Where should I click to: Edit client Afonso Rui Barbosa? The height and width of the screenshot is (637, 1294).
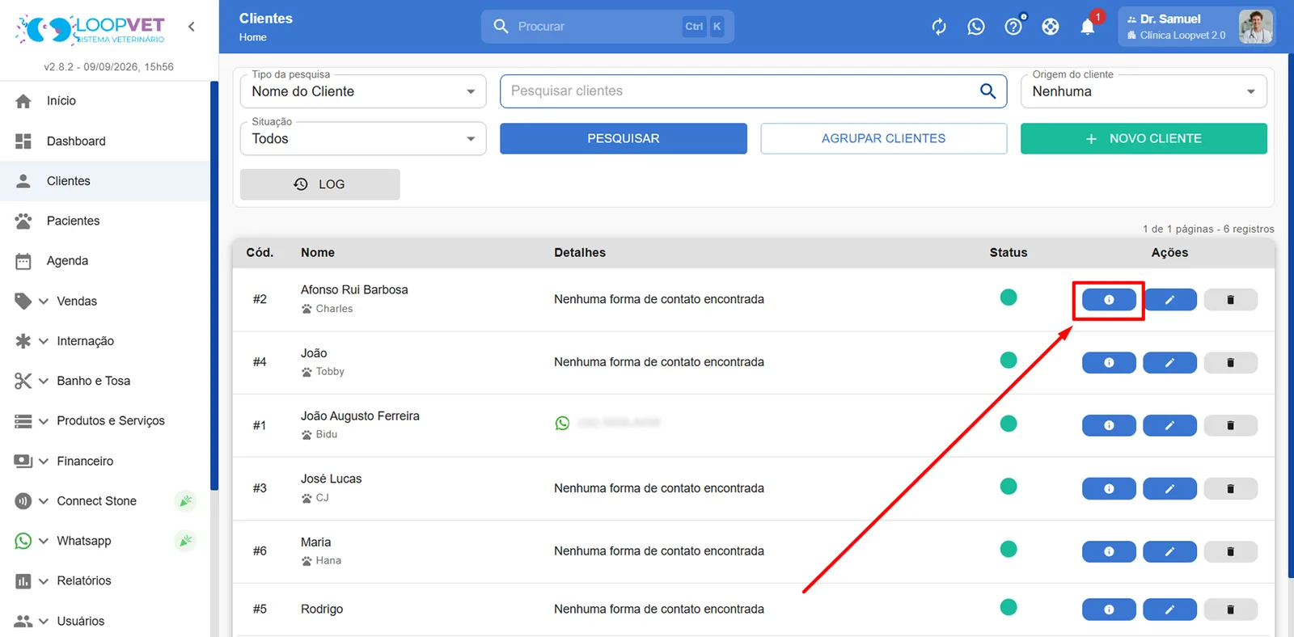[1169, 300]
